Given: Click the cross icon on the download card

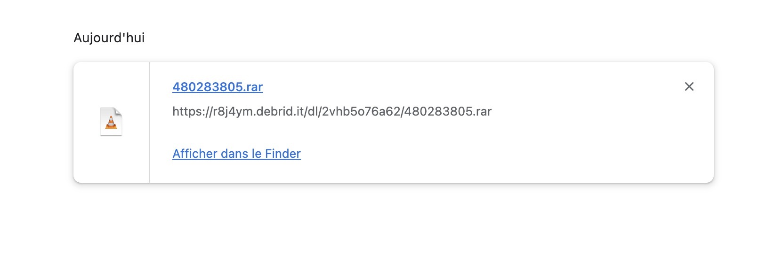Looking at the screenshot, I should [x=689, y=86].
